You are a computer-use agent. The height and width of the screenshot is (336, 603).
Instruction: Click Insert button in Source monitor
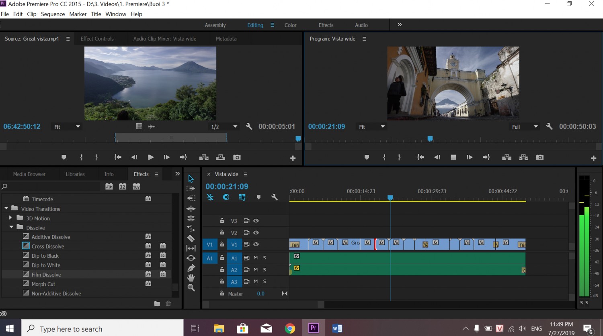tap(204, 157)
